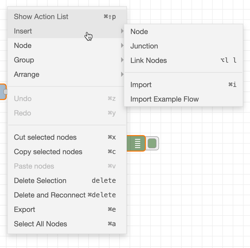Expand the Group submenu arrow
Screen dimensions: 250x248
click(122, 60)
